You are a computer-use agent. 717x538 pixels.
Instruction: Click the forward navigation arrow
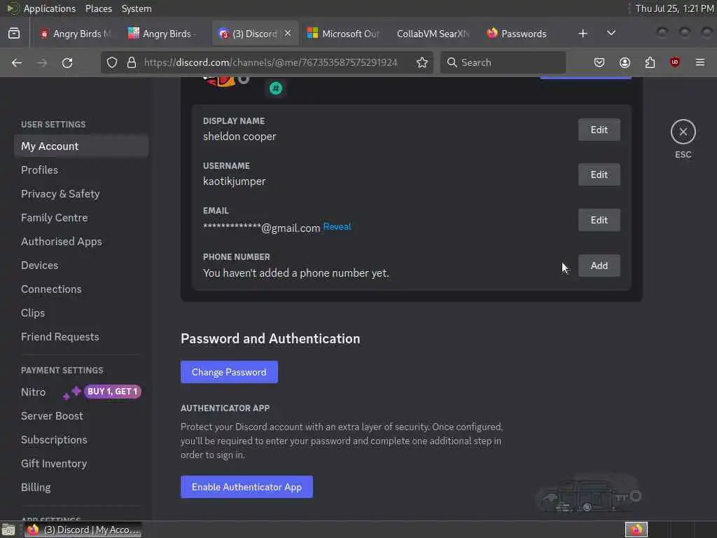[42, 62]
